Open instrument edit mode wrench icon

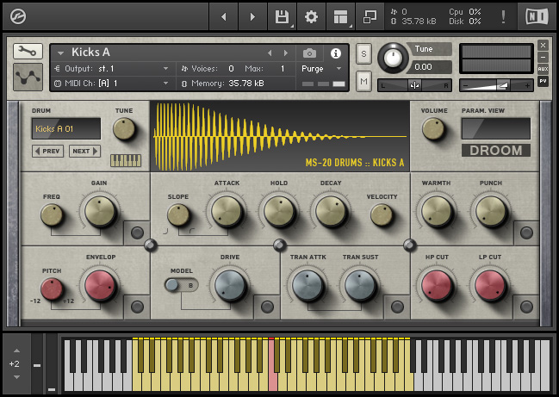click(28, 52)
